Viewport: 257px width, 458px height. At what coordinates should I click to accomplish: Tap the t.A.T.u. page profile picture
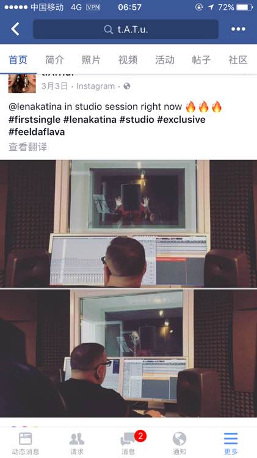22,83
